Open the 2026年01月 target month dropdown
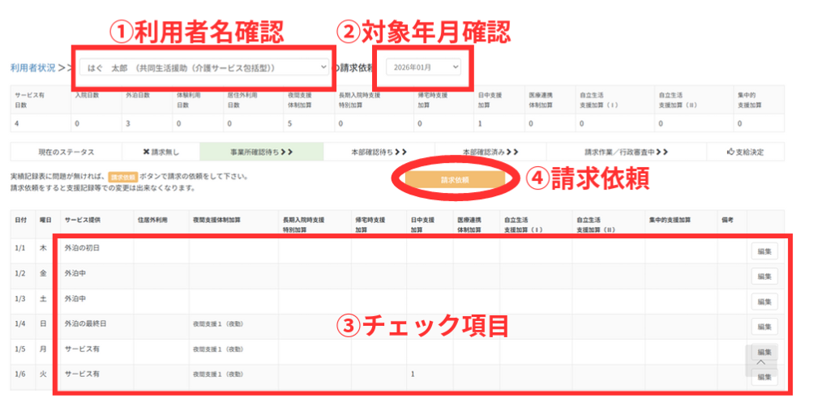The height and width of the screenshot is (411, 813). pyautogui.click(x=424, y=66)
